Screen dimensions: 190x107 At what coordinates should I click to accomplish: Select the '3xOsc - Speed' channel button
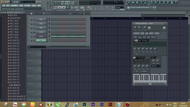point(41,40)
